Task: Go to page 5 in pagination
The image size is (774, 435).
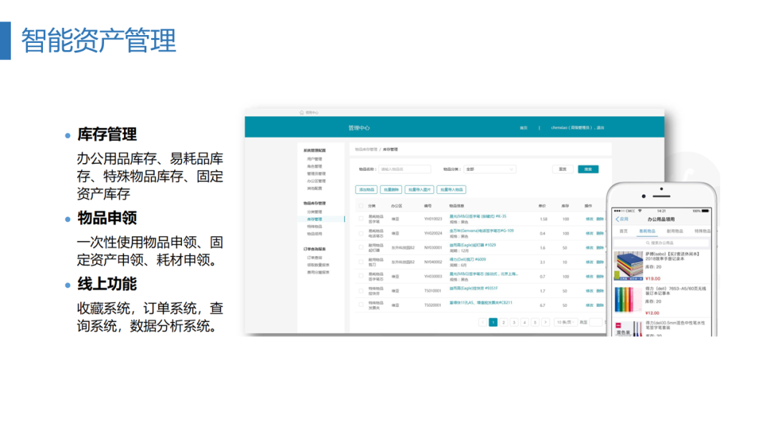Action: click(535, 322)
